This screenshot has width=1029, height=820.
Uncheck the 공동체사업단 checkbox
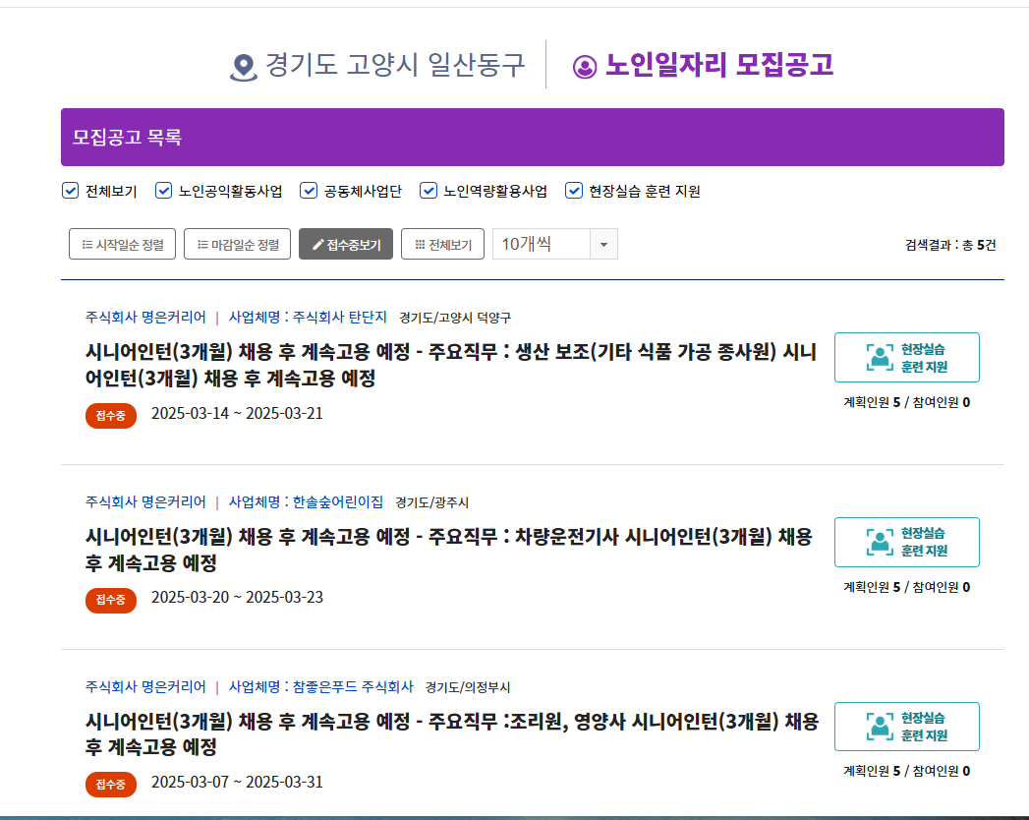click(x=309, y=191)
